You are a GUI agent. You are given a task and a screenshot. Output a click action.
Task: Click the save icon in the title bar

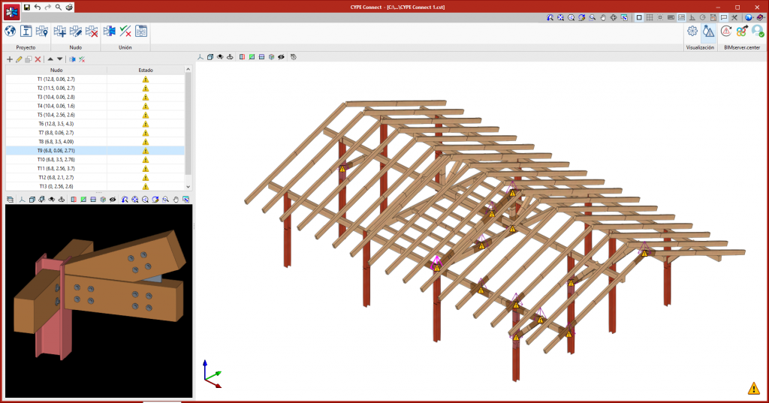click(27, 7)
